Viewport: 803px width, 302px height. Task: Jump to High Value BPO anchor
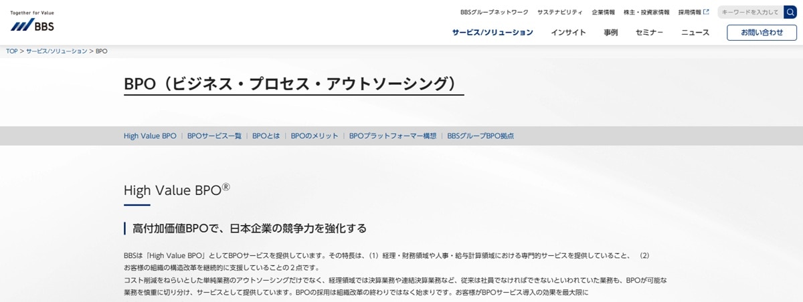(150, 136)
